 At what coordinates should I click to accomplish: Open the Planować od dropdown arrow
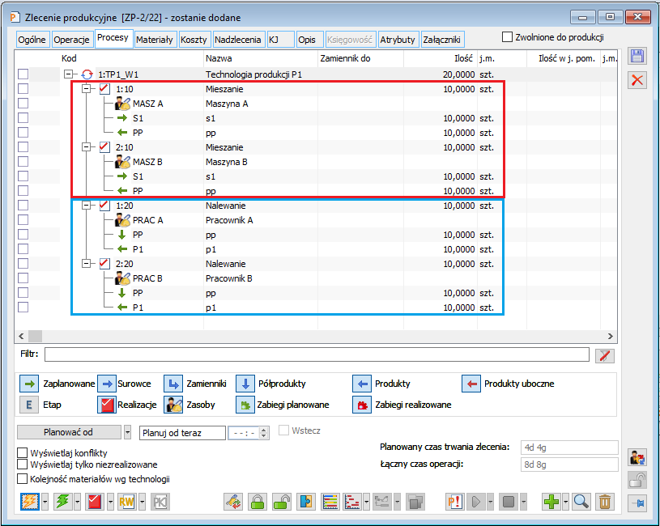(128, 433)
